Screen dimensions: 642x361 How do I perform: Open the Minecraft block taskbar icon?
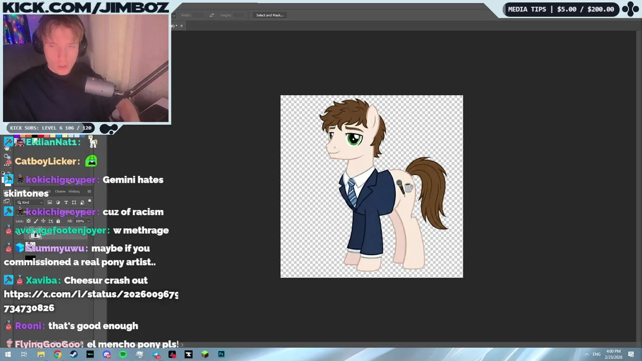205,354
